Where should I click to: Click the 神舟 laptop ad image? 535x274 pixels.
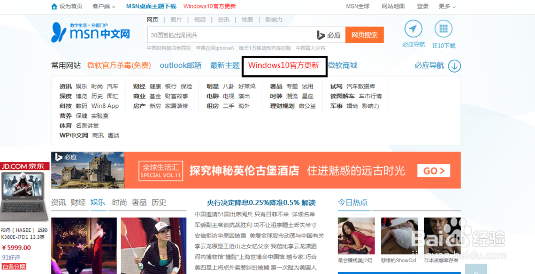click(24, 197)
